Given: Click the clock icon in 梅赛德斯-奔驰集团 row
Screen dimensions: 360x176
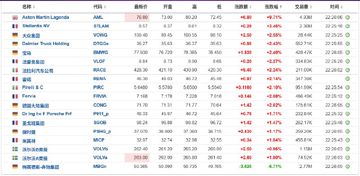Looking at the screenshot, I should 347,167.
